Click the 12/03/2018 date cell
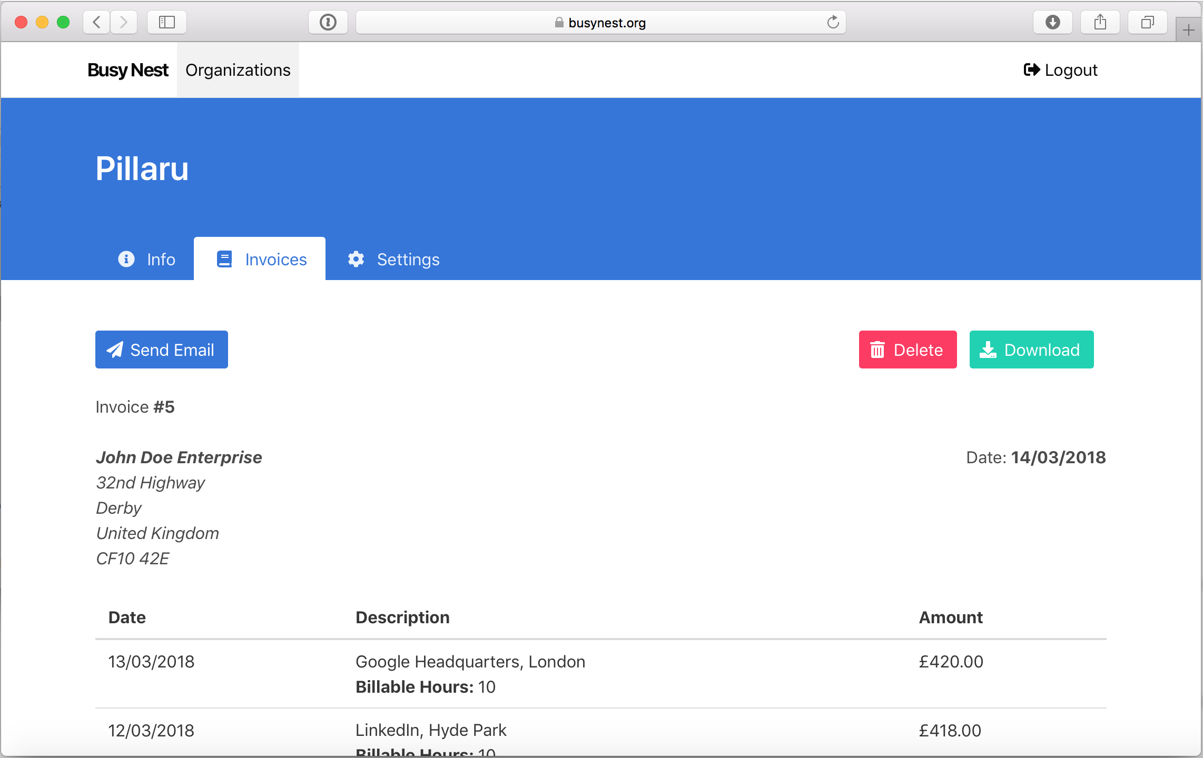 click(151, 731)
